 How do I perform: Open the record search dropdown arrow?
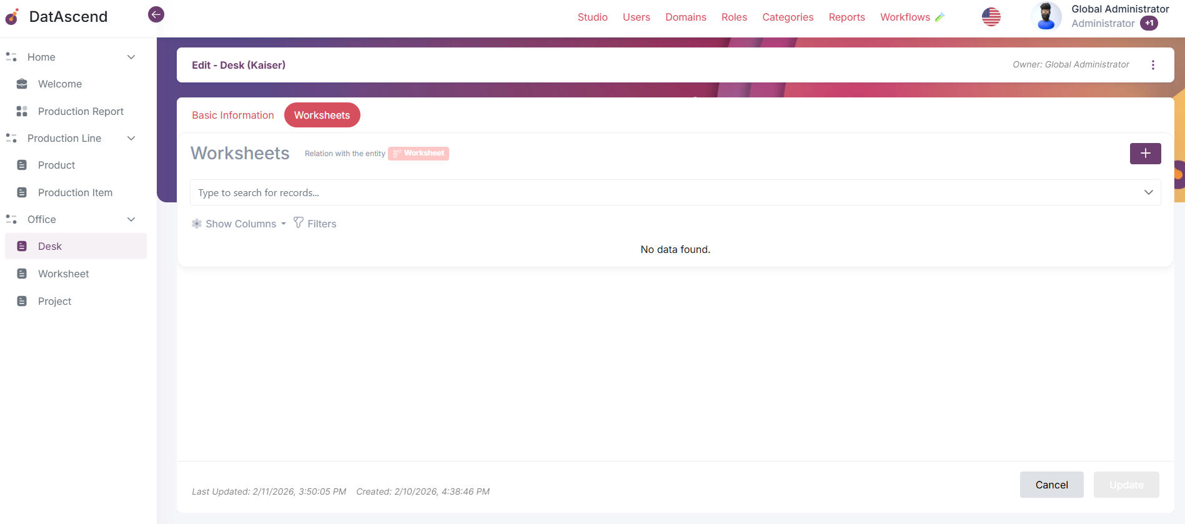1149,192
